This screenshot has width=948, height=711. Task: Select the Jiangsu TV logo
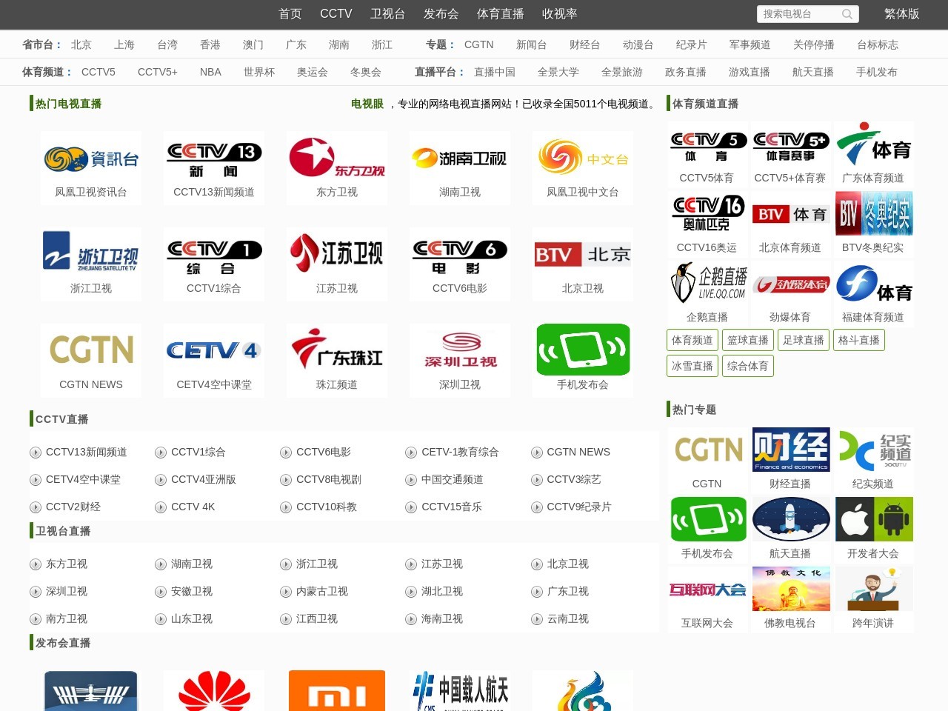pyautogui.click(x=336, y=256)
